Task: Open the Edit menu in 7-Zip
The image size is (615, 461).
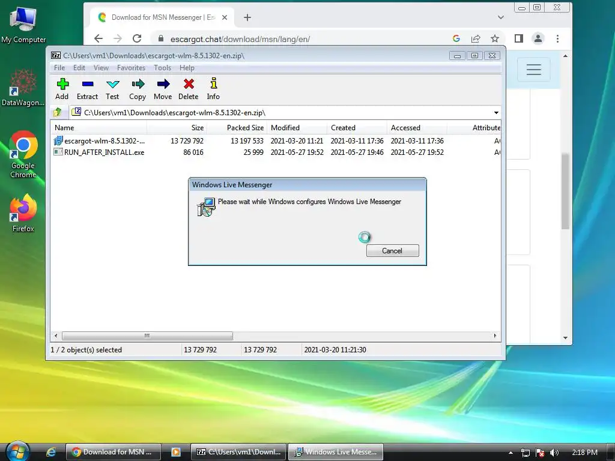Action: click(x=79, y=68)
